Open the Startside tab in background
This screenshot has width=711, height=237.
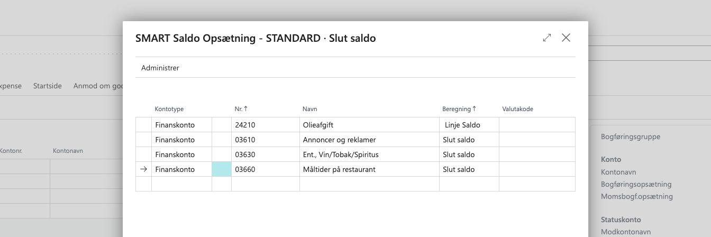click(48, 86)
